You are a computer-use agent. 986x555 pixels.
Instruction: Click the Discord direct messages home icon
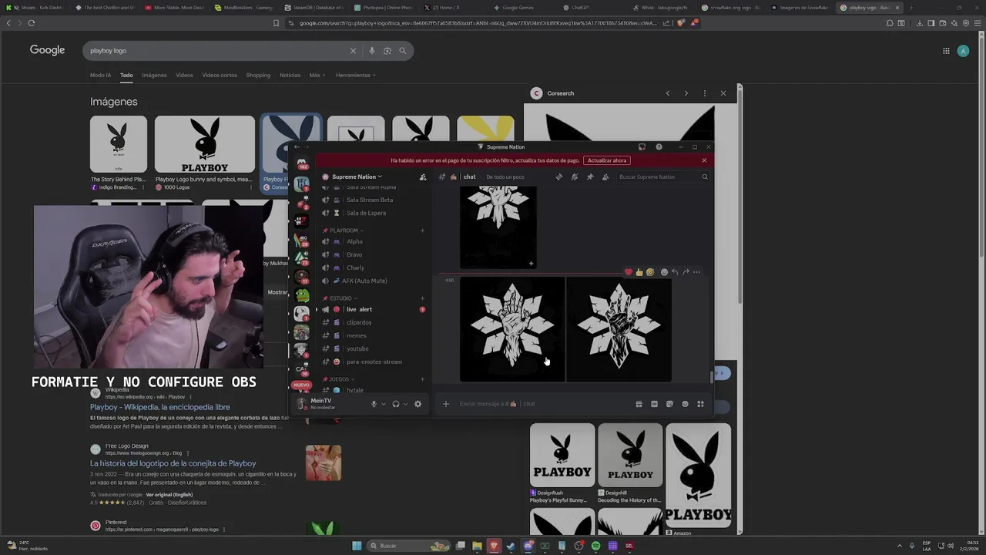coord(302,163)
